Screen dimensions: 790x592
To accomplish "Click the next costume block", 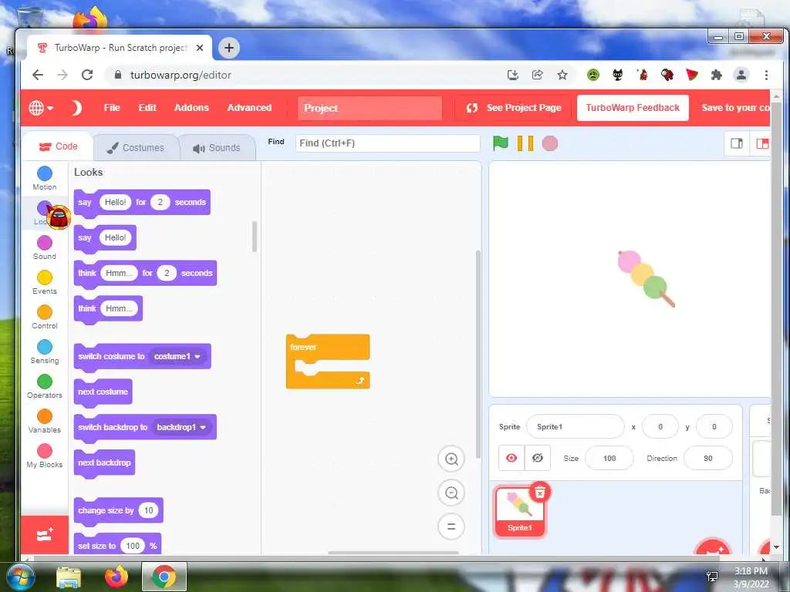I will [103, 392].
